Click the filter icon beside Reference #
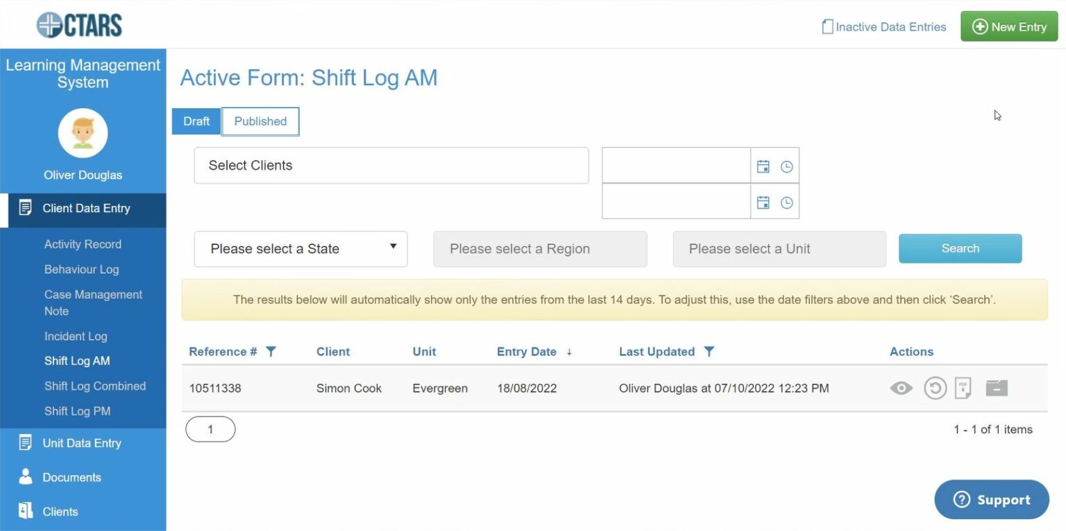Screen dimensions: 1066x531 [271, 352]
